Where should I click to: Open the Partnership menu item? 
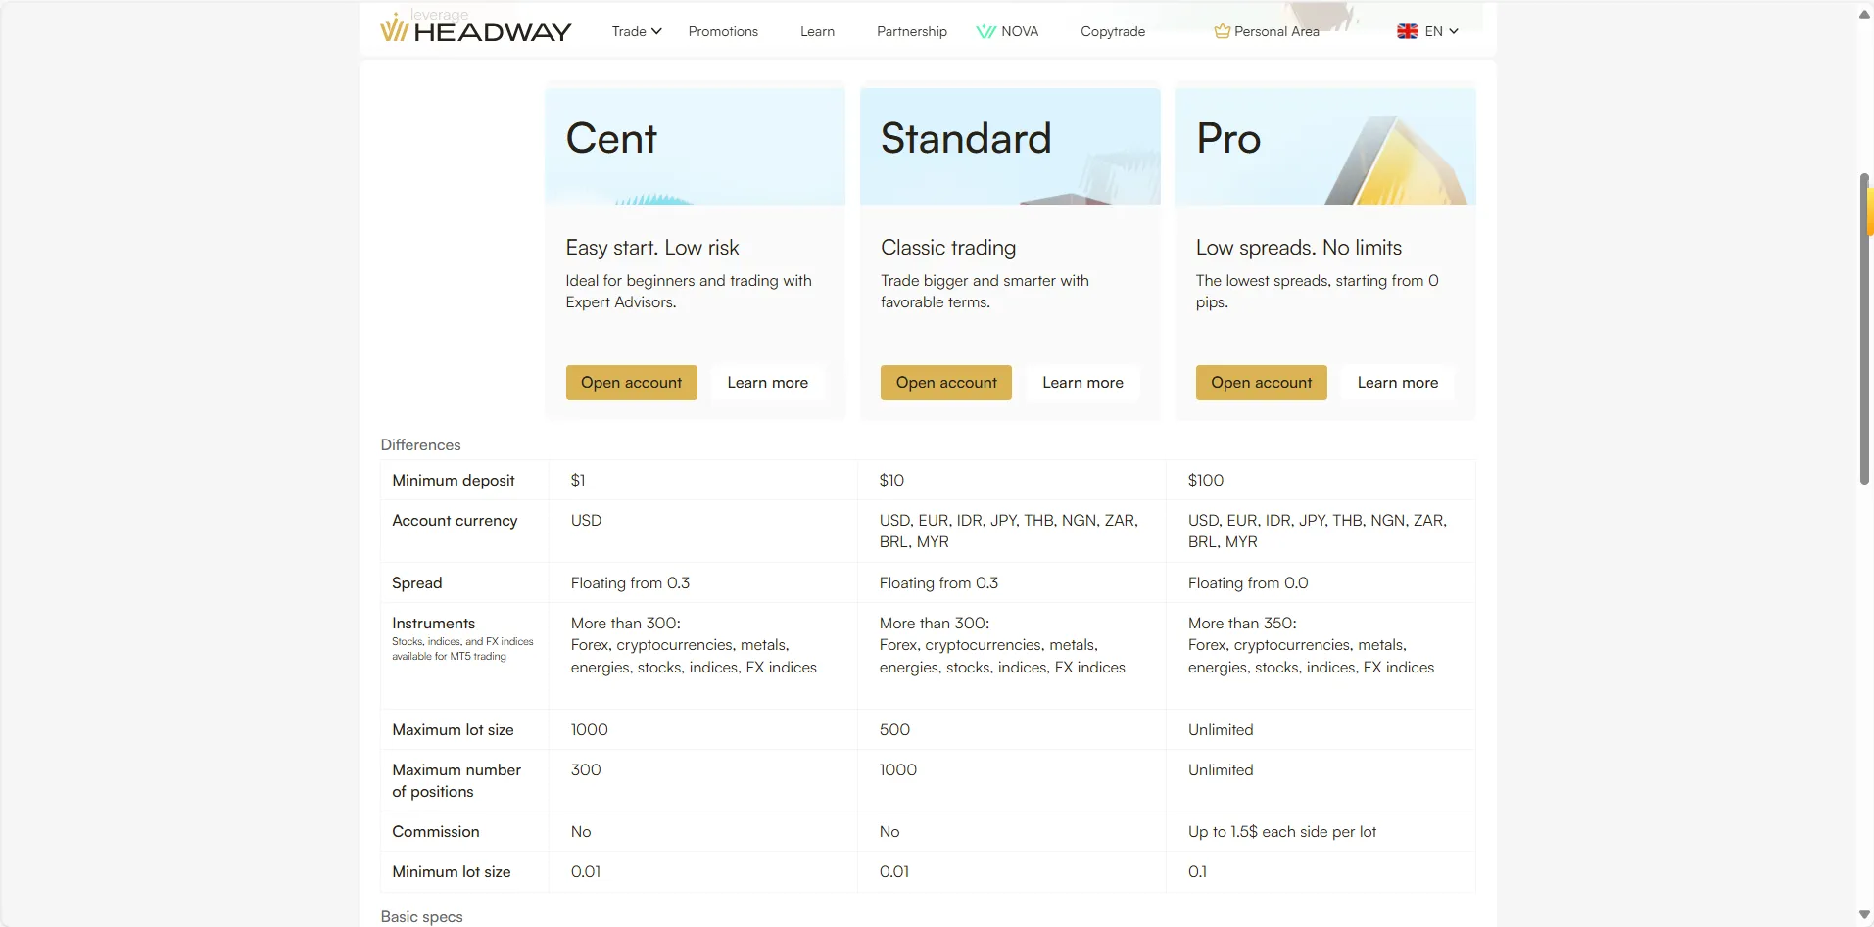(x=912, y=31)
